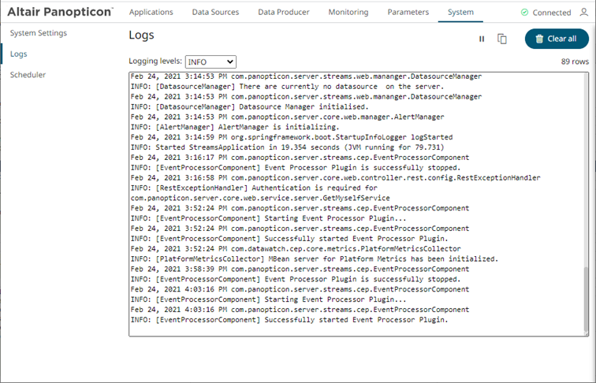Select the Parameters tab
Viewport: 596px width, 383px height.
(x=408, y=12)
